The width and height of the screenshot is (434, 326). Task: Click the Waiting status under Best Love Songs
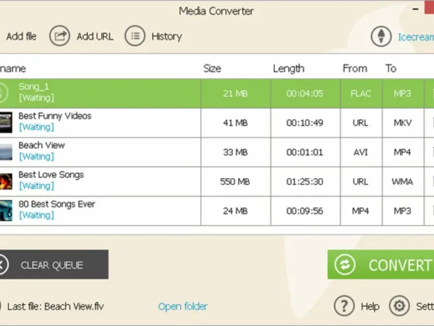click(36, 186)
